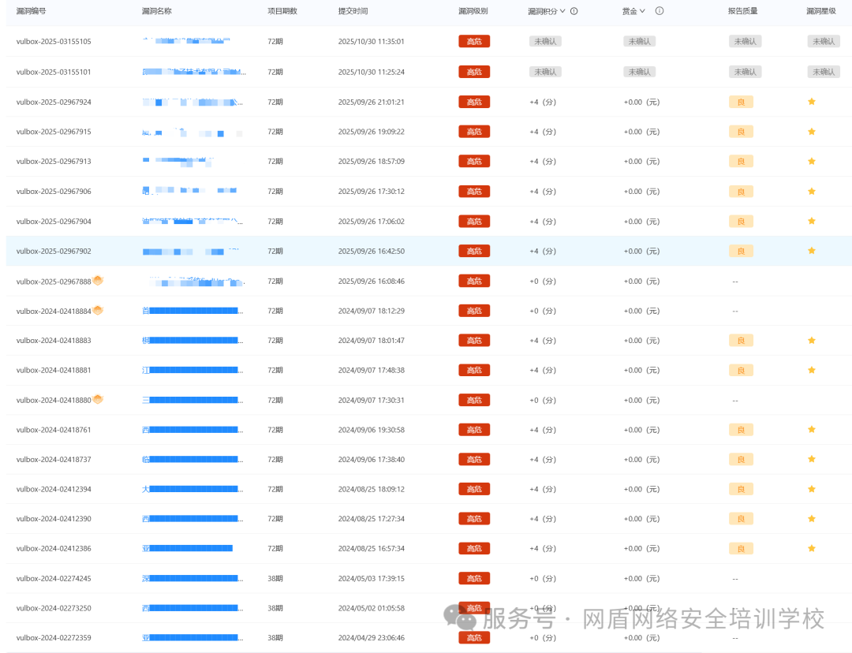The height and width of the screenshot is (653, 852).
Task: Click 良 quality badge in vulbox-2024-02418883 row
Action: [741, 341]
